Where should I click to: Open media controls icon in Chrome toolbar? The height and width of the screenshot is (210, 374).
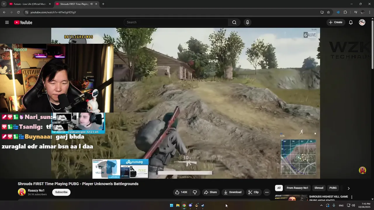coord(356,12)
